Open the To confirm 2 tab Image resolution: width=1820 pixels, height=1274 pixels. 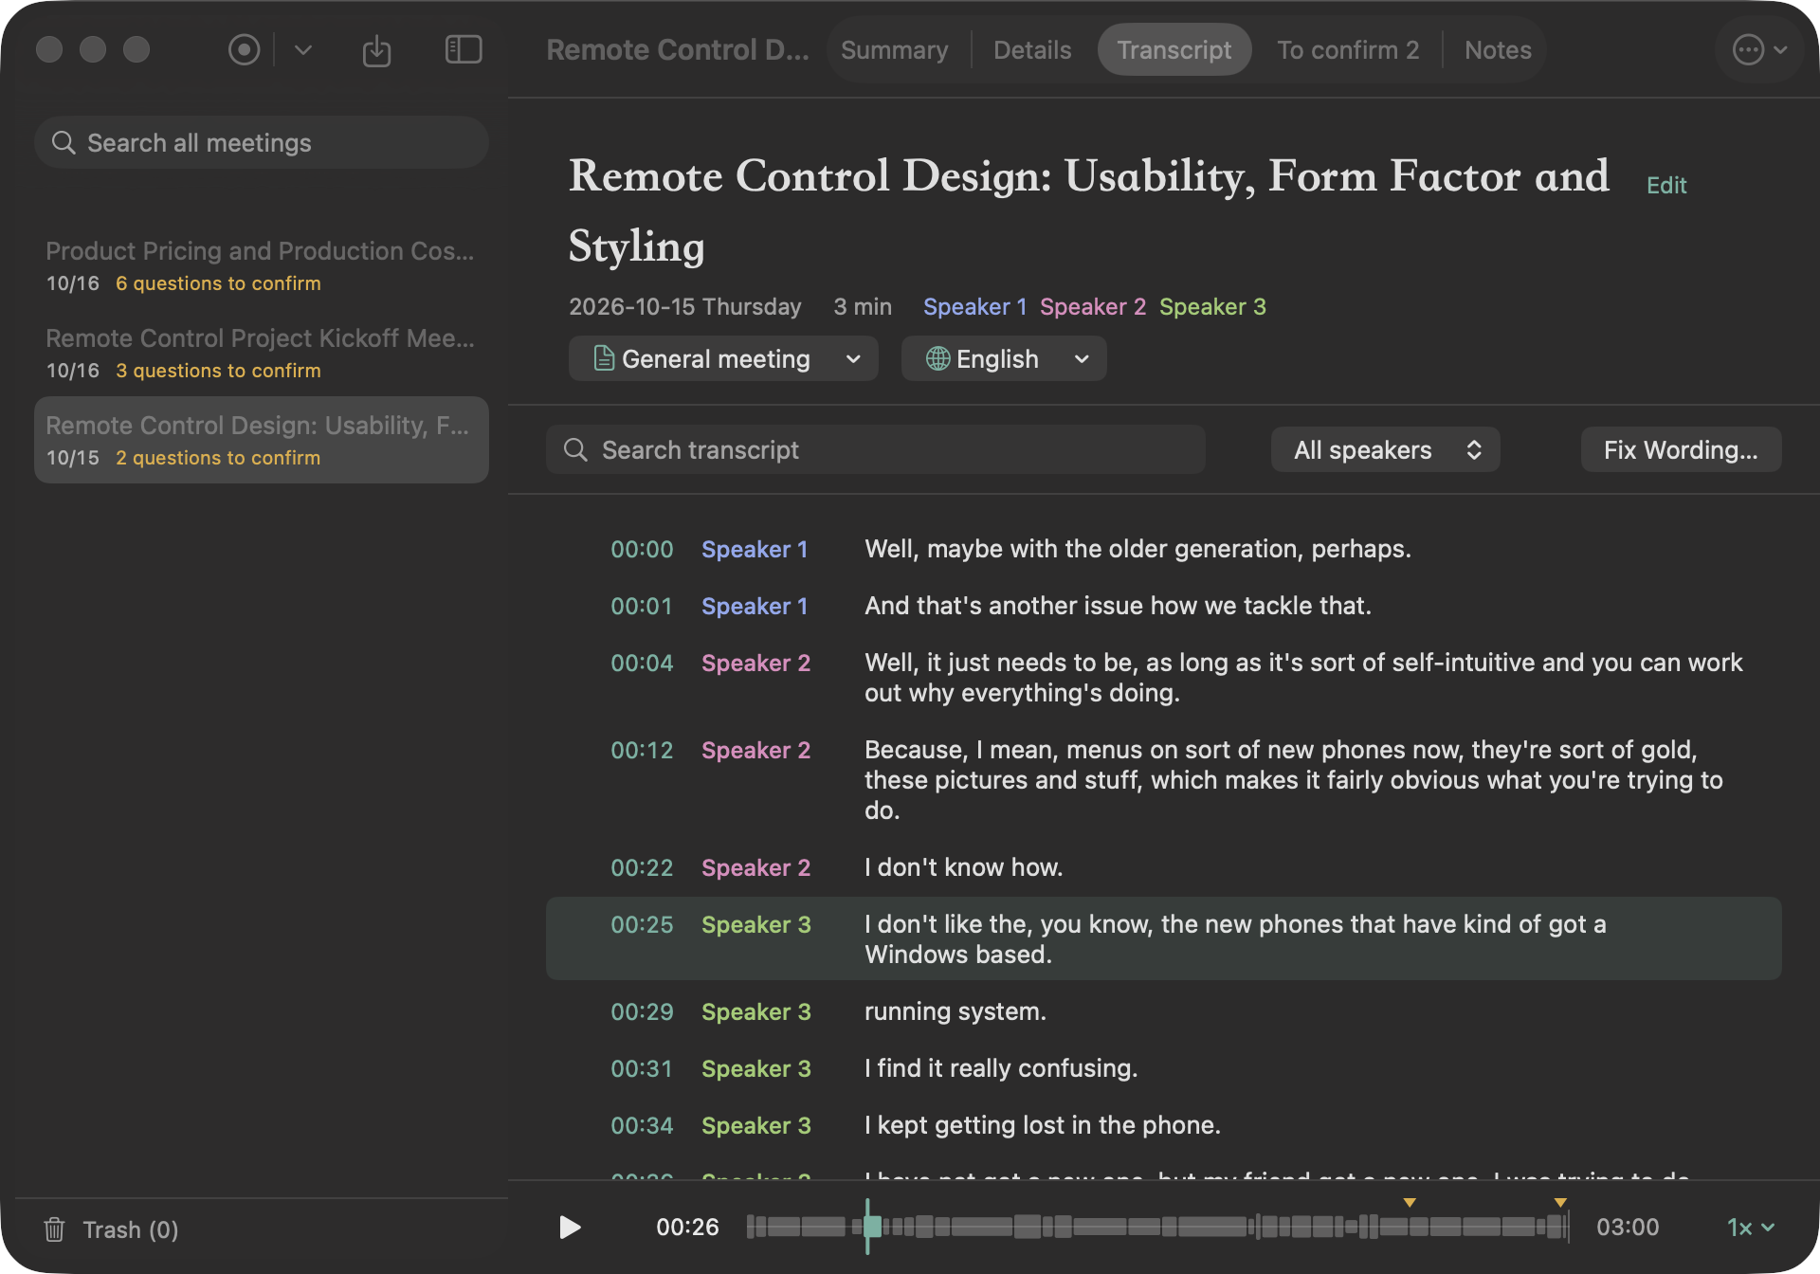(1348, 49)
